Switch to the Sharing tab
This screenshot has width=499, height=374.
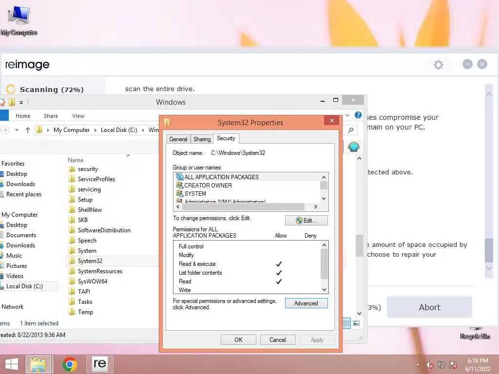click(x=202, y=139)
